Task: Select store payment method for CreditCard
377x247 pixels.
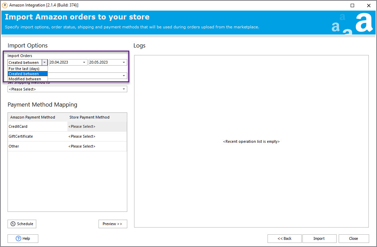Action: 97,126
